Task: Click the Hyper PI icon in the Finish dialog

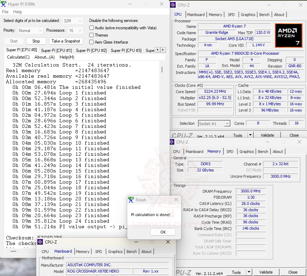Action: [131, 200]
